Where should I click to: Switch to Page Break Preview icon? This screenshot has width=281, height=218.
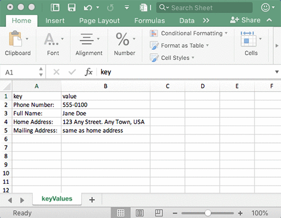[x=158, y=213]
